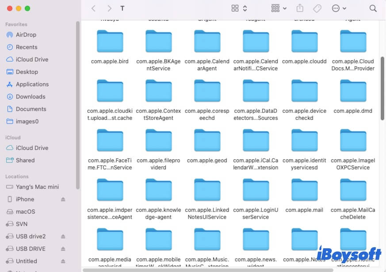Open Recents in the Favorites sidebar
This screenshot has width=386, height=272.
pyautogui.click(x=27, y=47)
